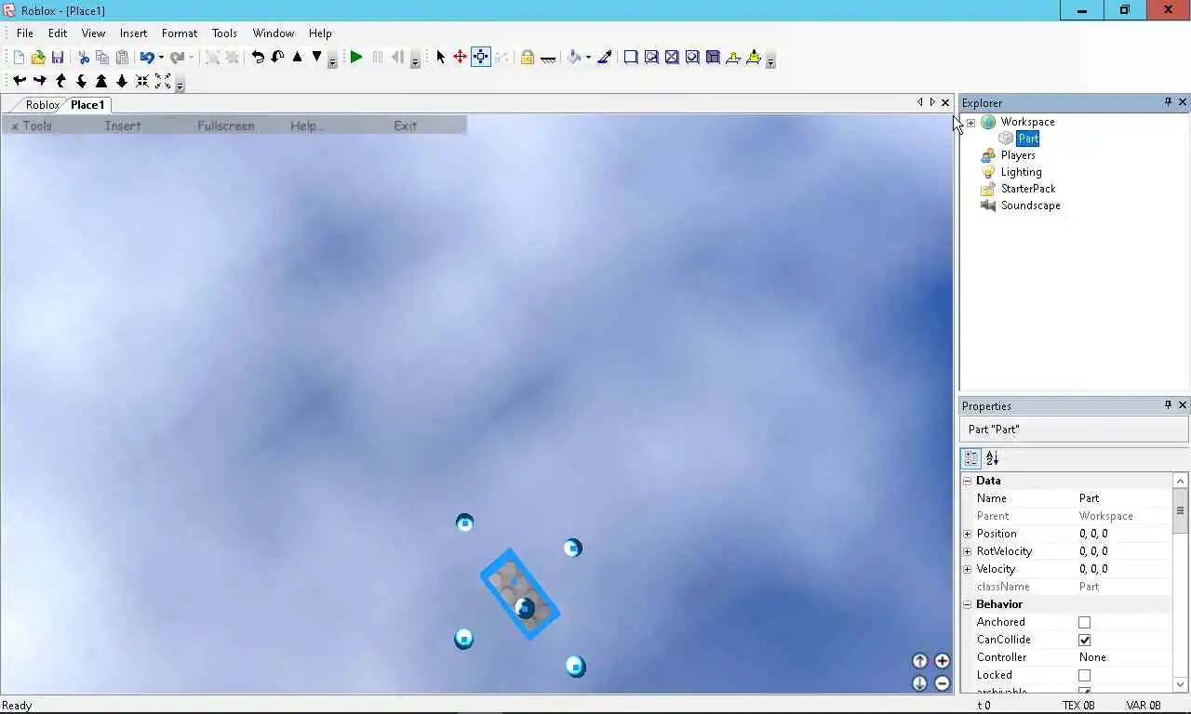Click the Motor yellow joint icon
The width and height of the screenshot is (1191, 714).
click(754, 58)
